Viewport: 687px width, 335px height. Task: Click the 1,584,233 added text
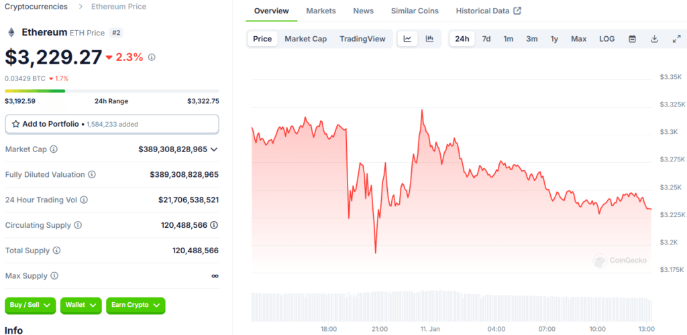click(112, 124)
